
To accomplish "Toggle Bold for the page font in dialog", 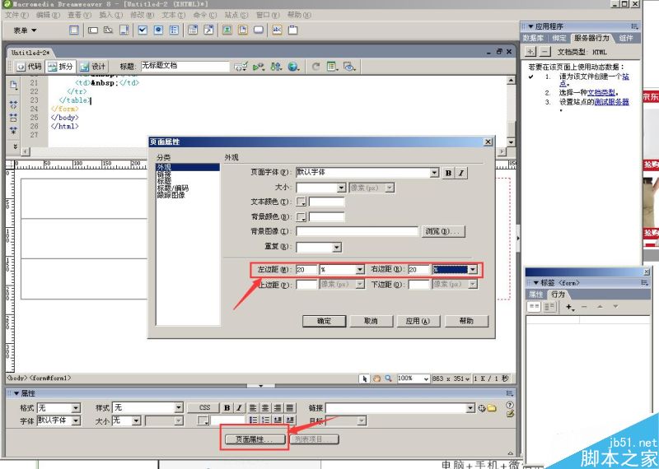I will [449, 173].
